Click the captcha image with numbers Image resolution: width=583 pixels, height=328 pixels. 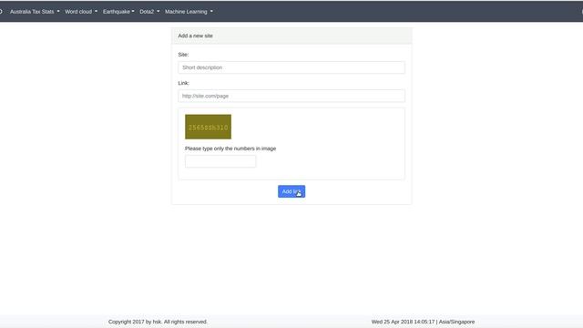(209, 127)
